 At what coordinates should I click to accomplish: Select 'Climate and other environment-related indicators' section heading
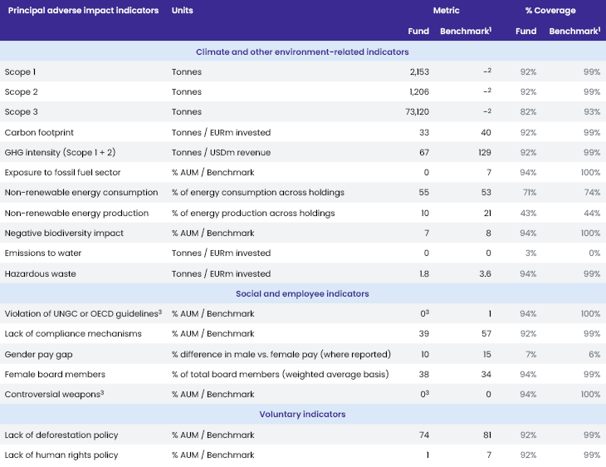pos(302,52)
